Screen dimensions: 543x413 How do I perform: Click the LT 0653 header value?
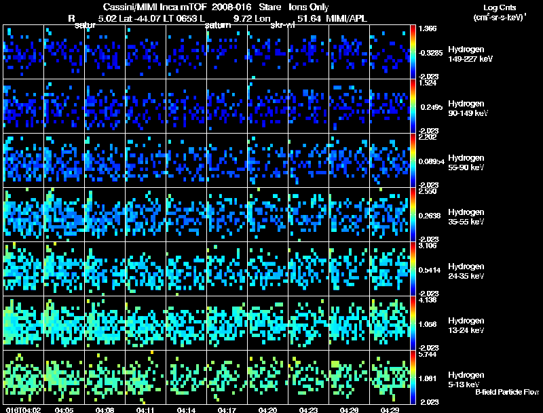click(x=180, y=19)
